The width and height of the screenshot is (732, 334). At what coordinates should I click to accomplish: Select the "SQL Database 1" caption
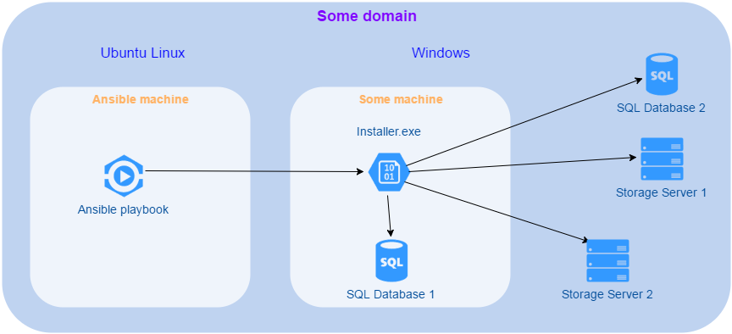391,294
